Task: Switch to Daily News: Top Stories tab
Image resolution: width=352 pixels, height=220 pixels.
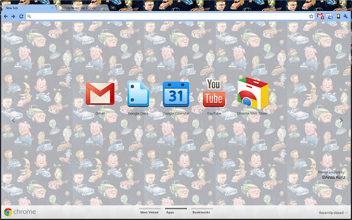Action: tap(83, 8)
